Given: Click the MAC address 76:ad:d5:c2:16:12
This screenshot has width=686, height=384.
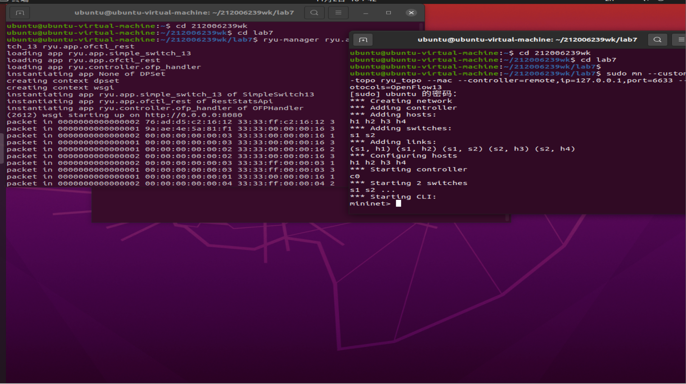Looking at the screenshot, I should pyautogui.click(x=189, y=122).
